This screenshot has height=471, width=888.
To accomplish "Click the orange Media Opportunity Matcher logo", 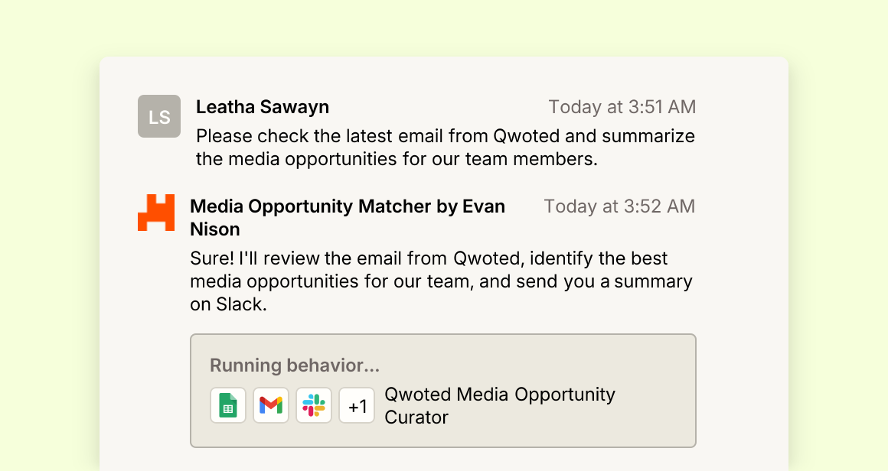I will (155, 213).
